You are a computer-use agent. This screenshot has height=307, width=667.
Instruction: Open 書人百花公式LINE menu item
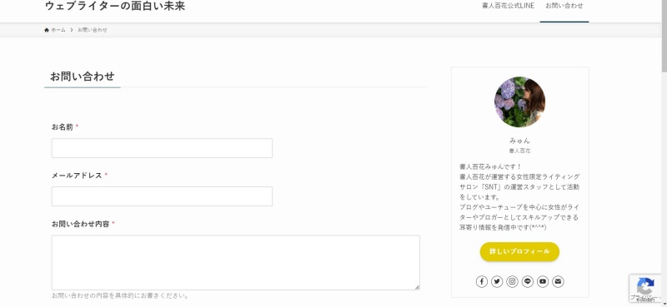click(508, 6)
